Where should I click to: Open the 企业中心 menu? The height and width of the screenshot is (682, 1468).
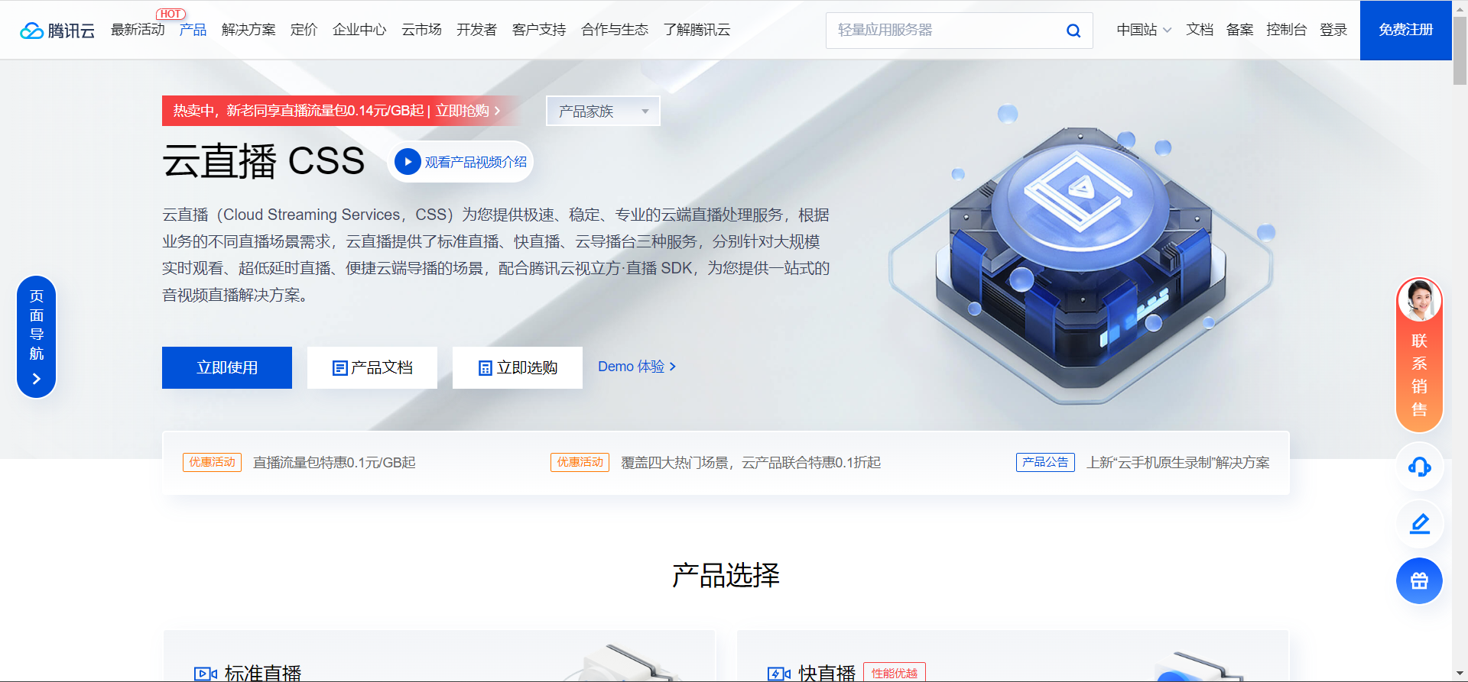pos(359,30)
